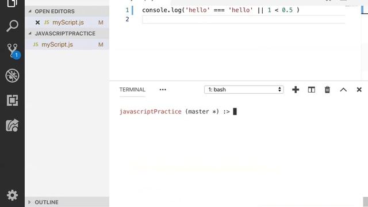Create a new terminal with plus icon
The height and width of the screenshot is (207, 368).
[x=296, y=90]
